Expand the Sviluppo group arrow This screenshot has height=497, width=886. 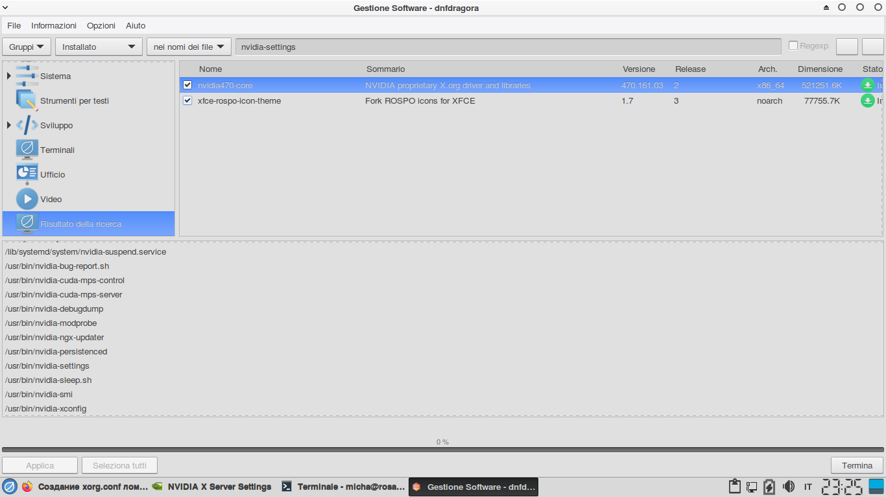coord(8,125)
